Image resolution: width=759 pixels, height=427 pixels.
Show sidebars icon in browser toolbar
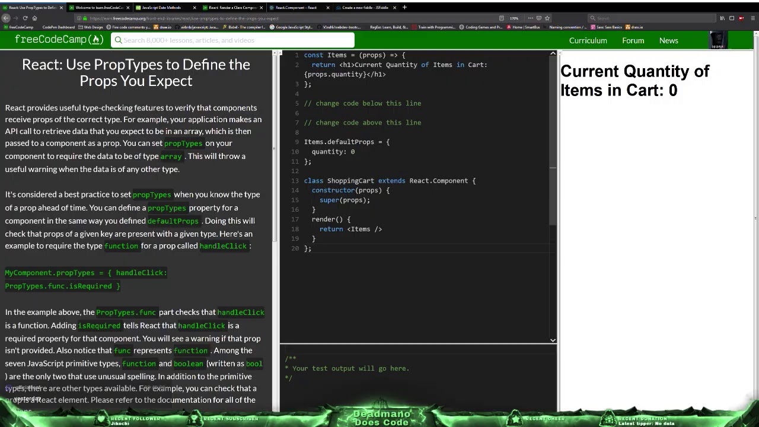tap(732, 18)
